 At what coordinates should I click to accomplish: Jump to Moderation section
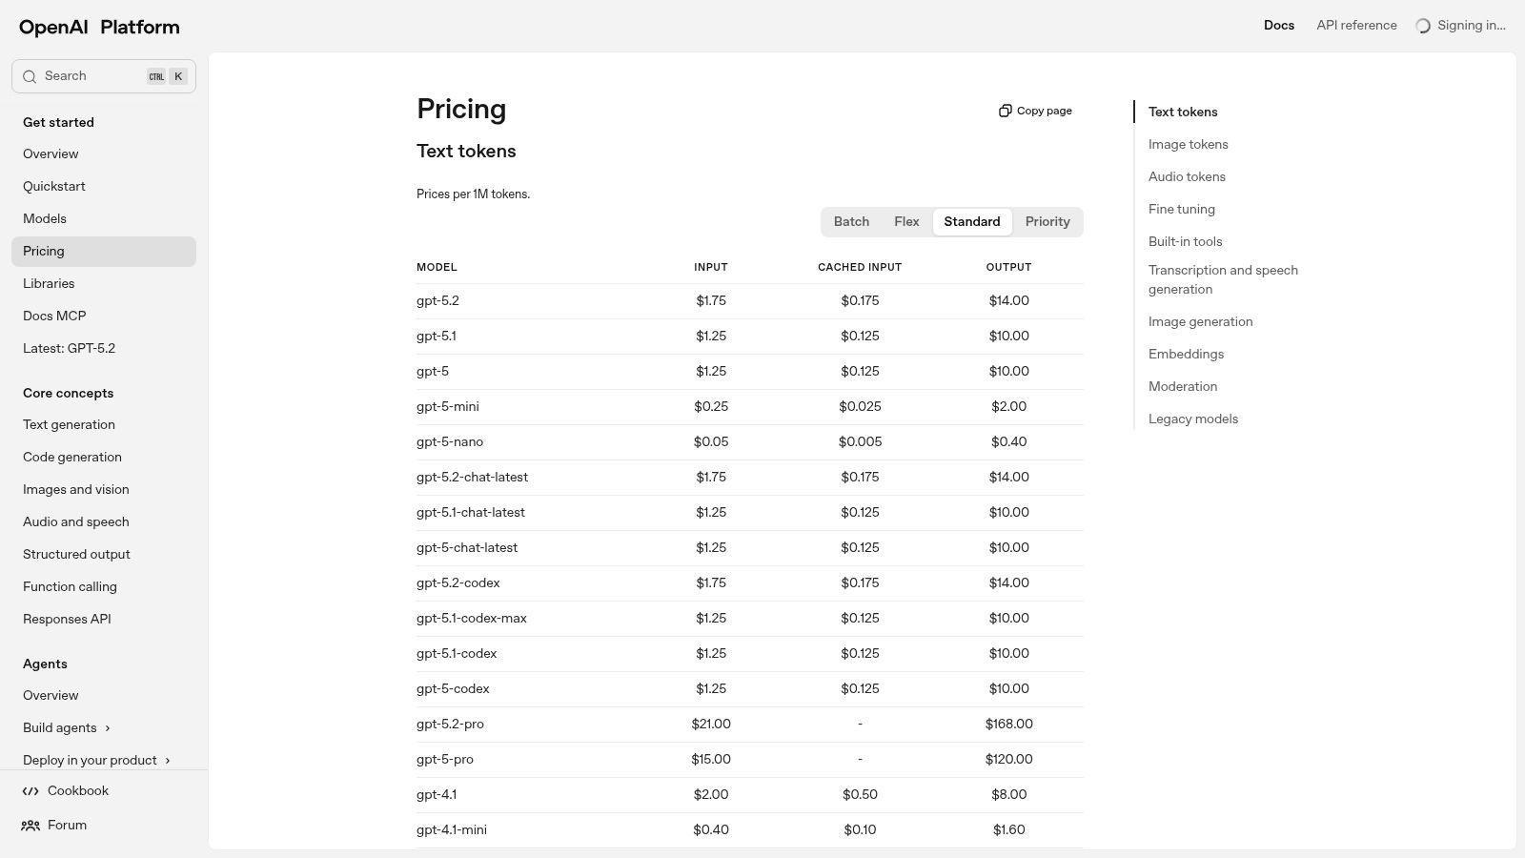[1183, 387]
